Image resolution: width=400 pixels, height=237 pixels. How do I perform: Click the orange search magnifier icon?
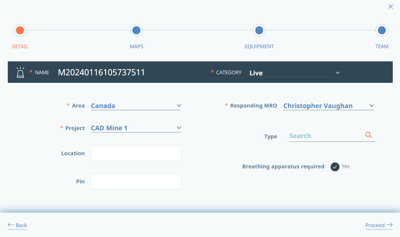coord(369,135)
